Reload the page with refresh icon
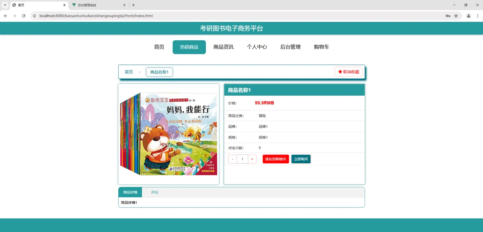The width and height of the screenshot is (483, 232). coord(24,16)
